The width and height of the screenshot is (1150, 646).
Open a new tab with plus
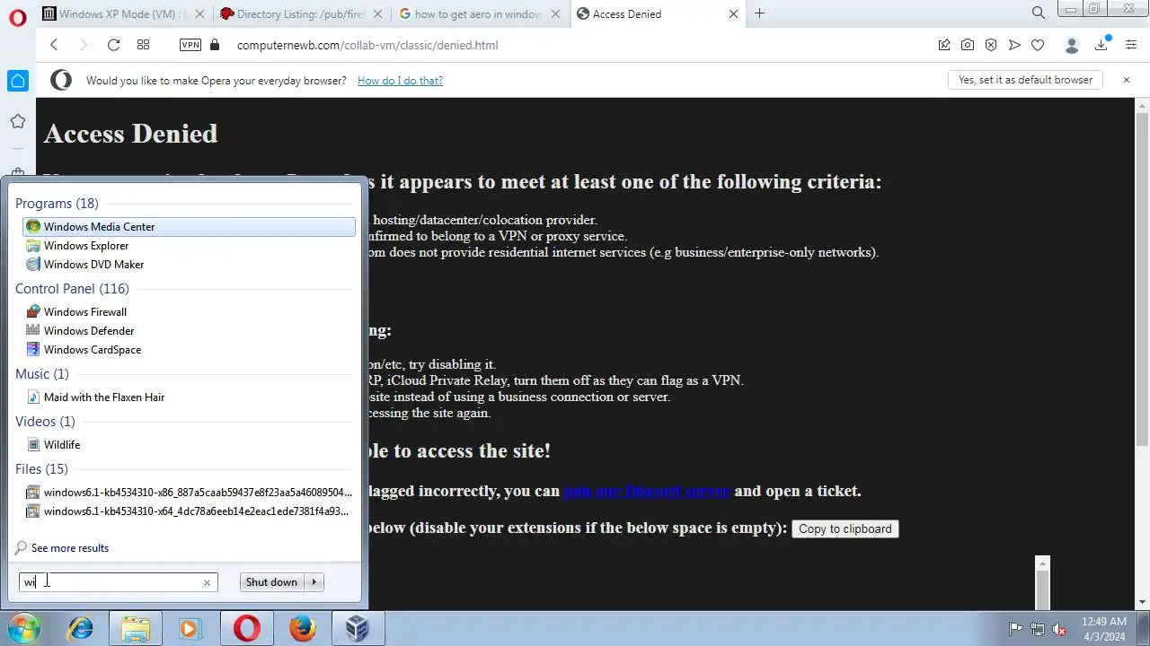[x=760, y=13]
